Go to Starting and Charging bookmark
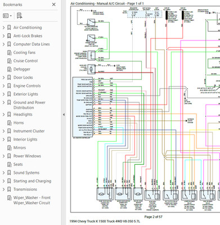220x225 pixels. point(32,181)
